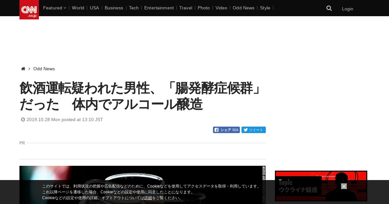The width and height of the screenshot is (389, 204).
Task: Open the Travel section
Action: point(186,8)
